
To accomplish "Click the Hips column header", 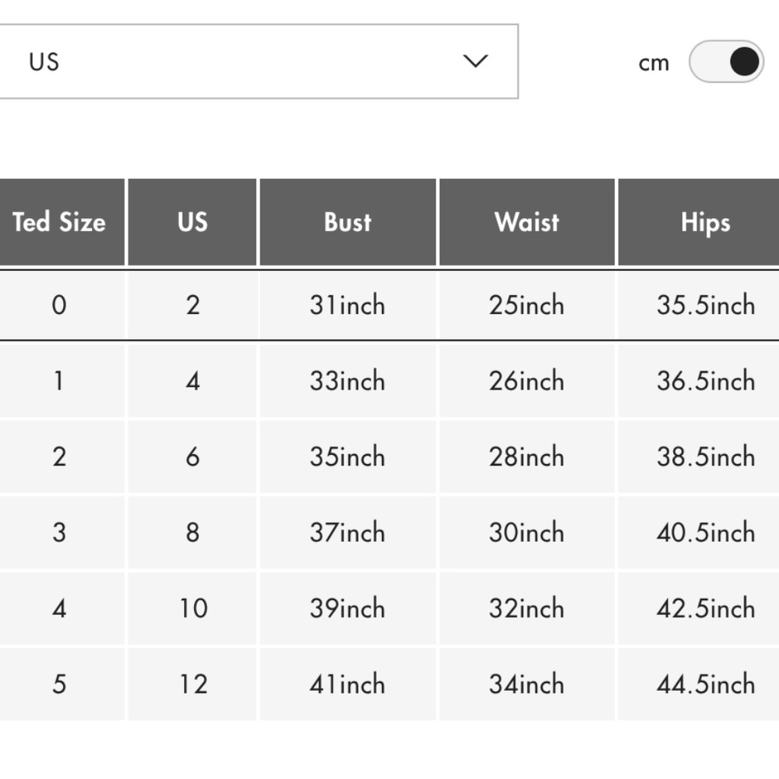I will tap(699, 222).
